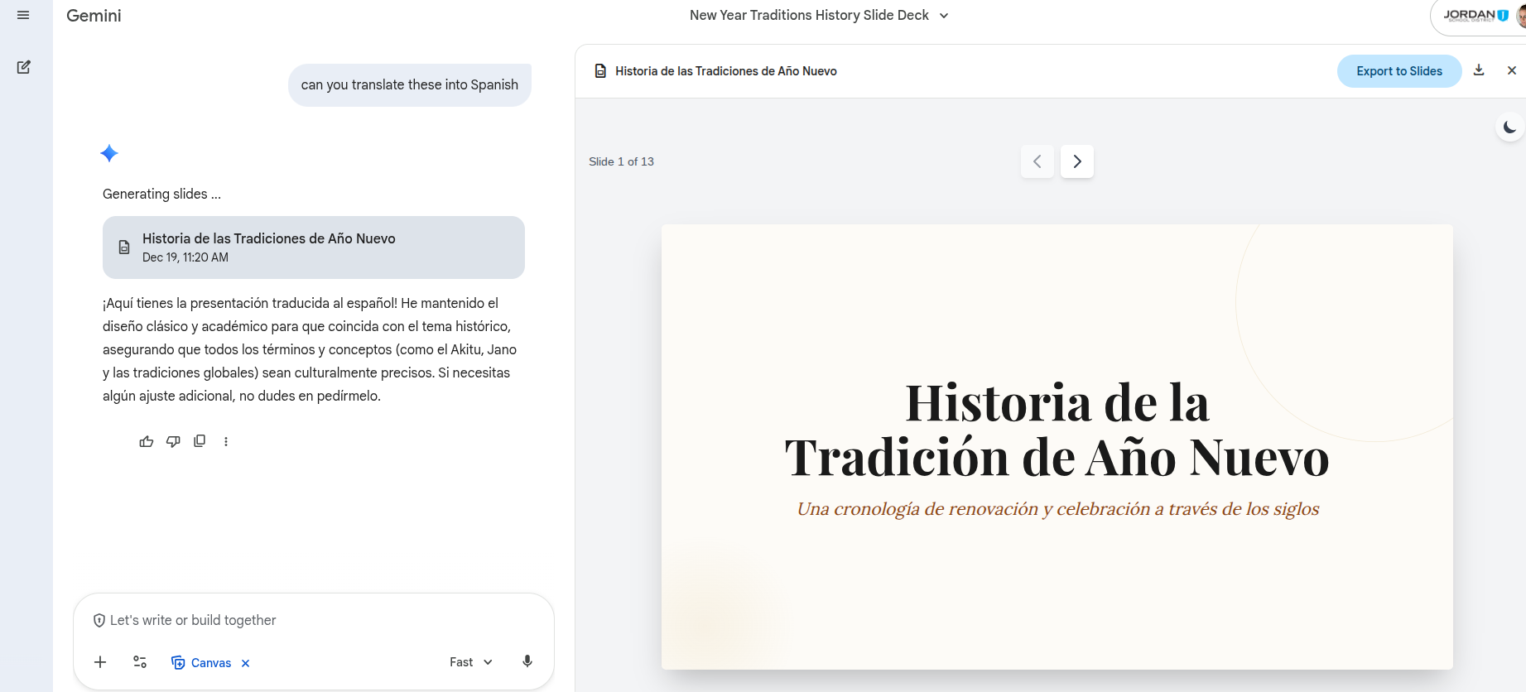Remove the Canvas tool using its X

[246, 663]
